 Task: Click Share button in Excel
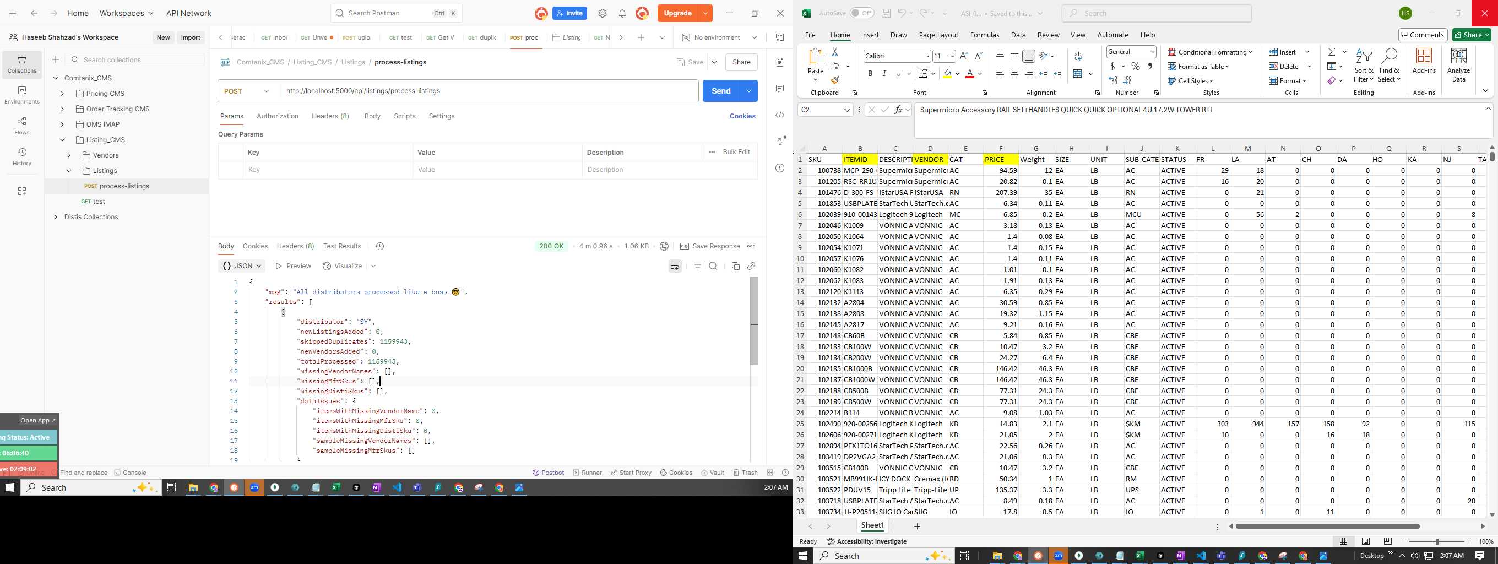(x=1471, y=35)
